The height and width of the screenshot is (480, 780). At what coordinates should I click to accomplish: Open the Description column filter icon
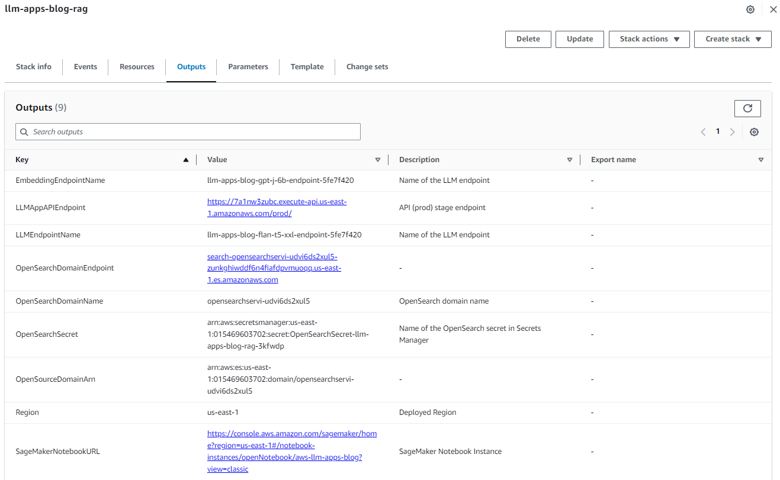click(x=570, y=159)
